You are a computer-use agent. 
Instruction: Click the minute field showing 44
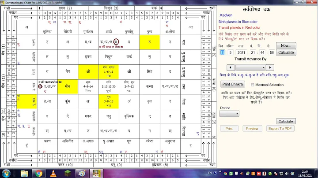[262, 52]
